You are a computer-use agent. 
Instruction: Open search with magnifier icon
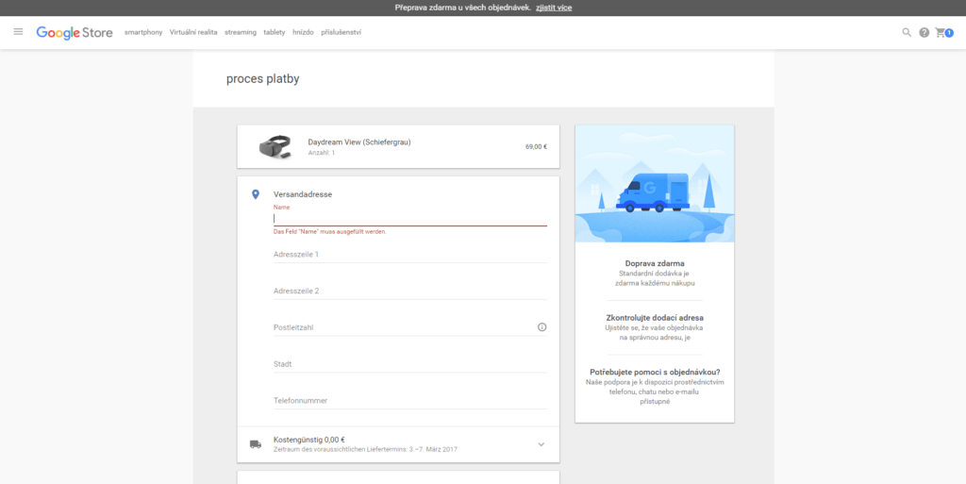pos(907,32)
